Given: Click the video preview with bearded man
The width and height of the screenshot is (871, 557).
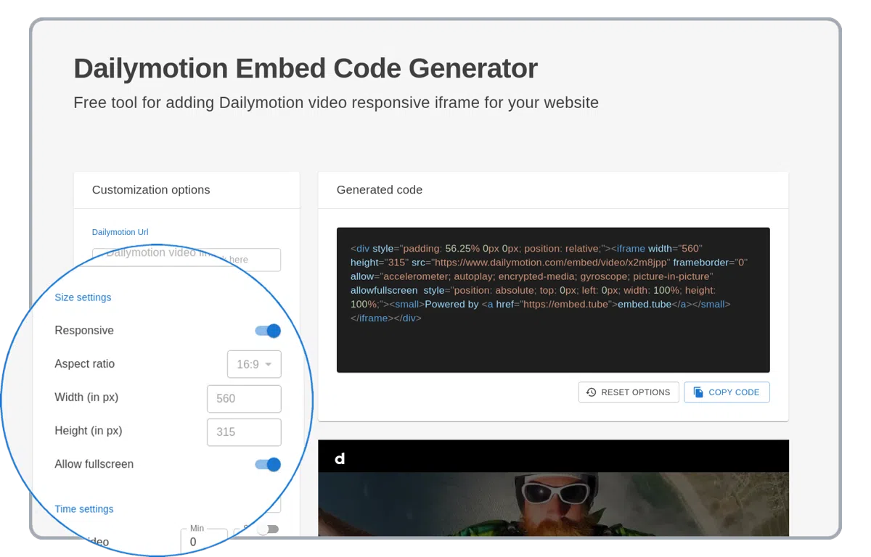Looking at the screenshot, I should [552, 504].
